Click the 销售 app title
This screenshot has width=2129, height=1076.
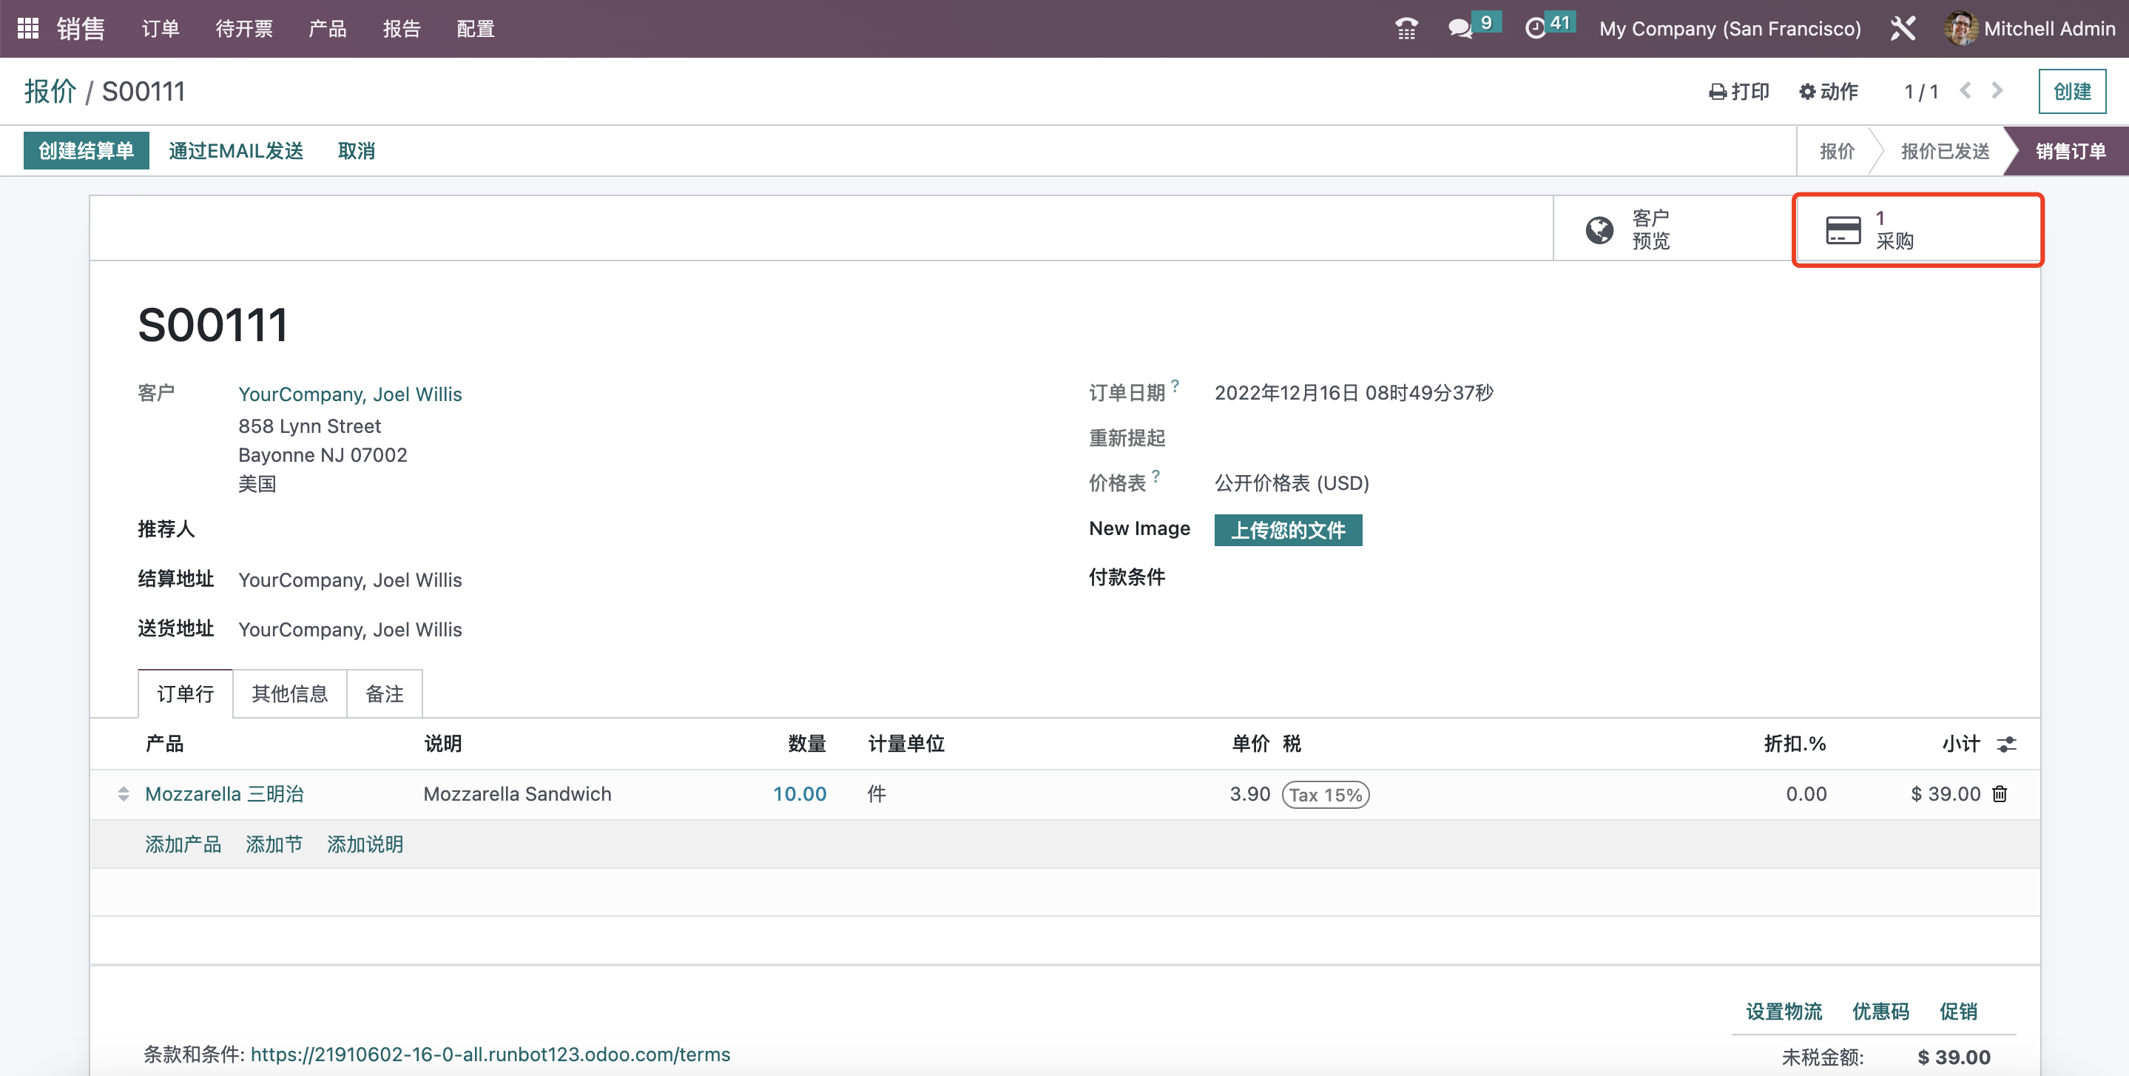tap(81, 29)
